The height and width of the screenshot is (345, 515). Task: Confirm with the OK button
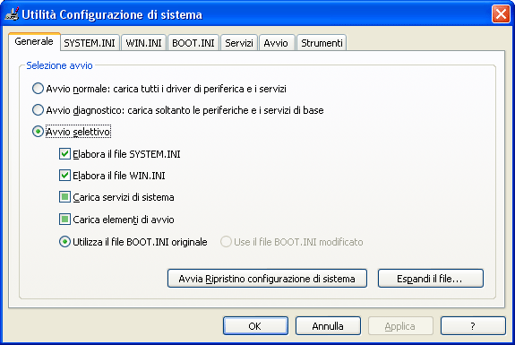pos(255,326)
